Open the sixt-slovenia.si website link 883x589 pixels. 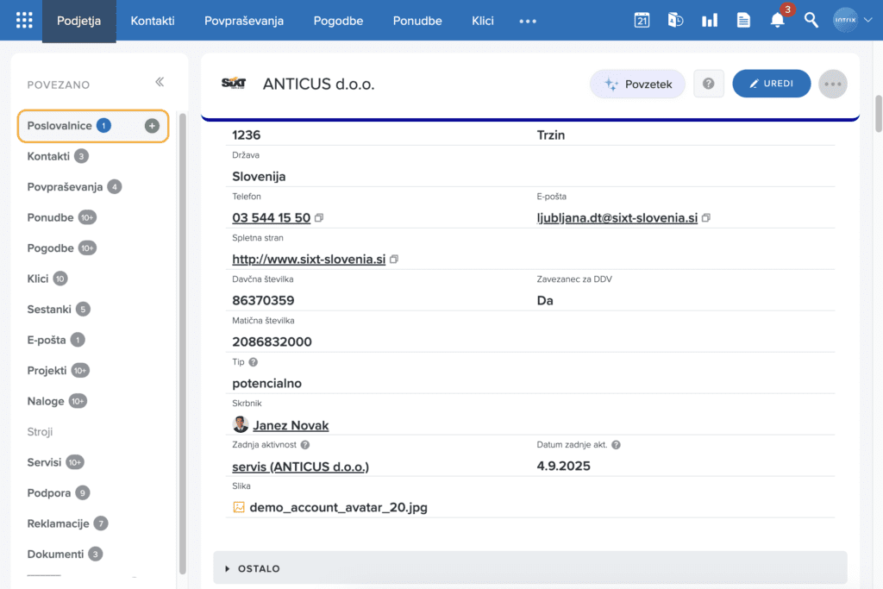click(309, 260)
